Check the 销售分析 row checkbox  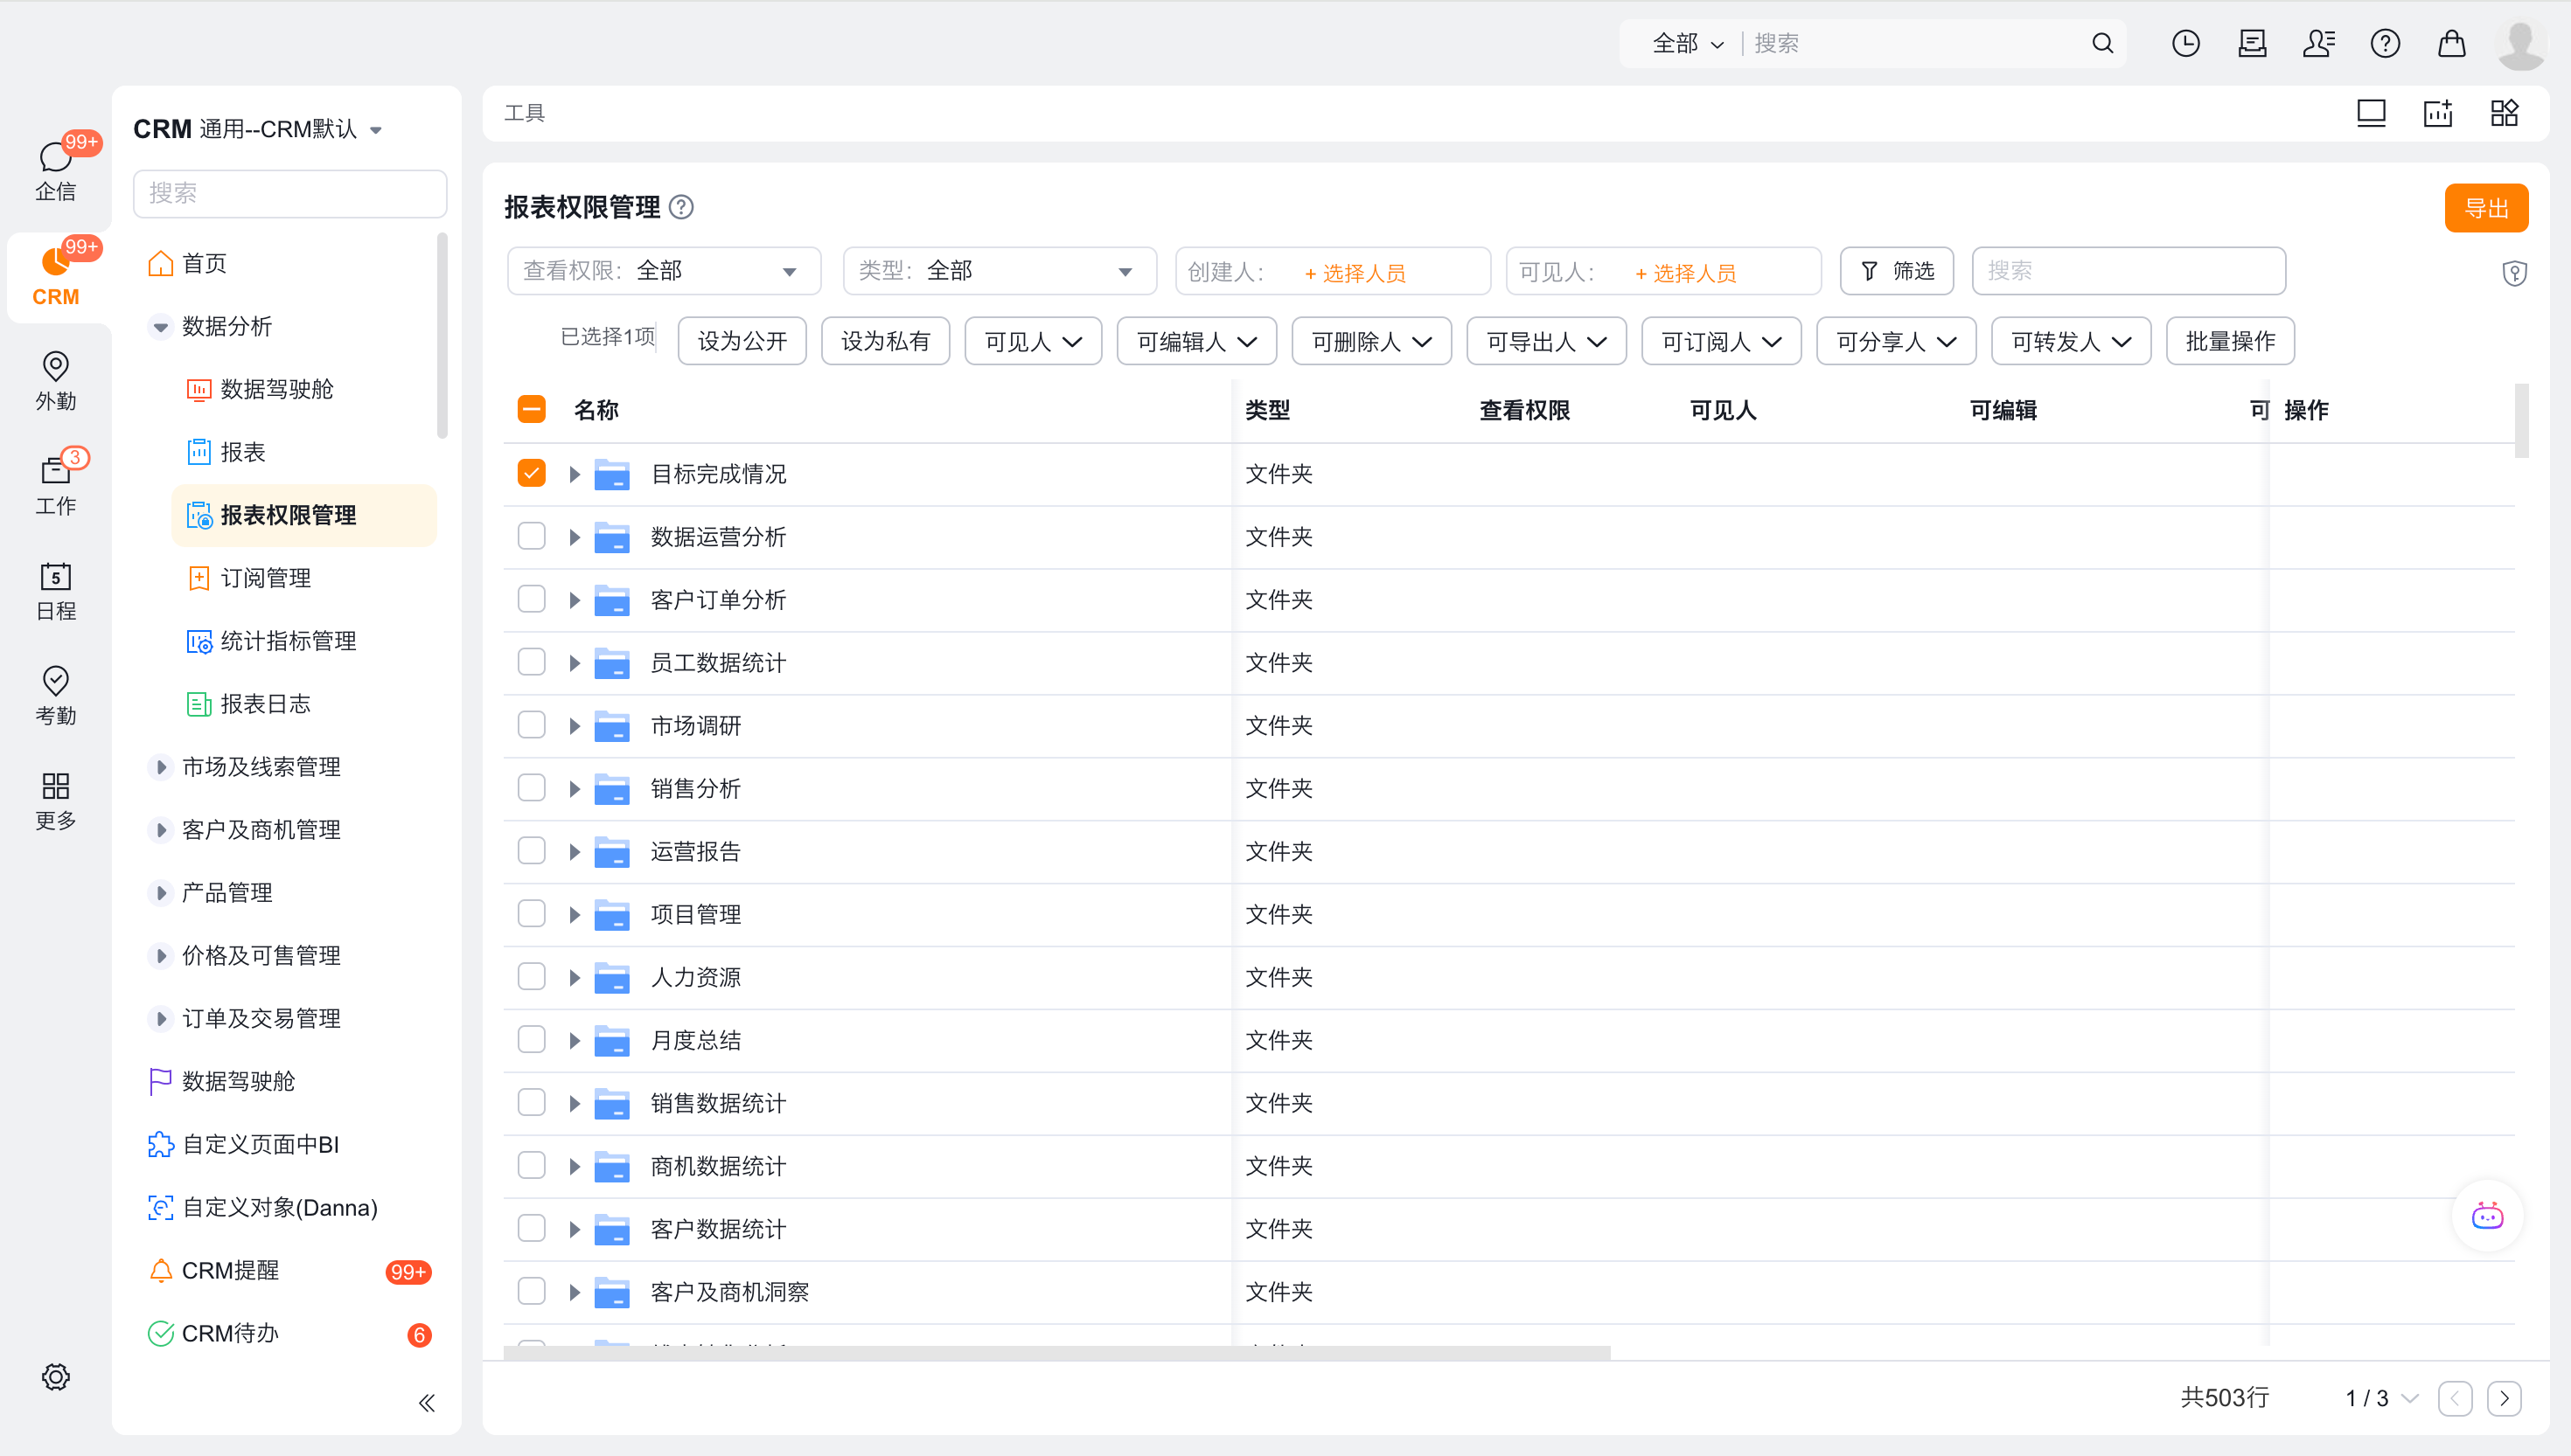[531, 788]
